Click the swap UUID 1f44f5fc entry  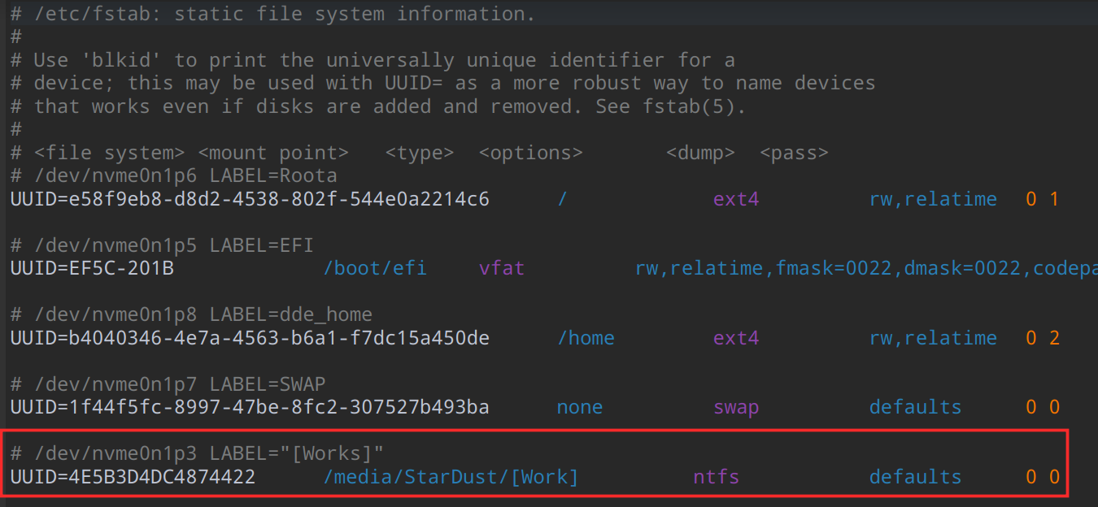(x=250, y=407)
